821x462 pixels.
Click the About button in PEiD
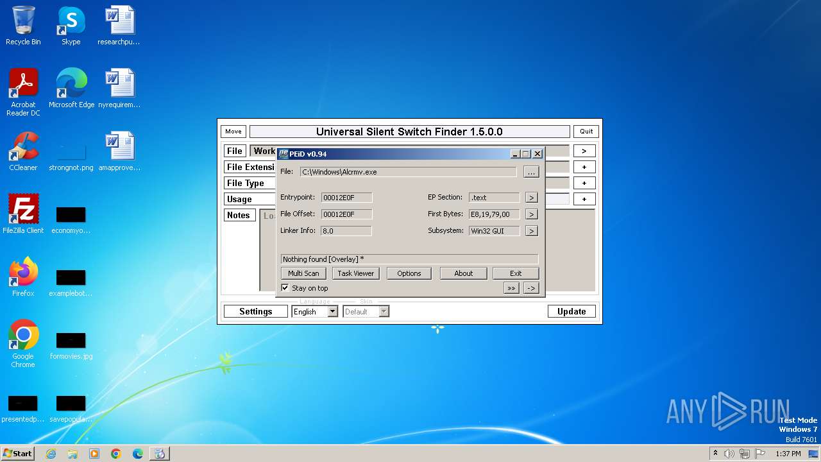463,273
